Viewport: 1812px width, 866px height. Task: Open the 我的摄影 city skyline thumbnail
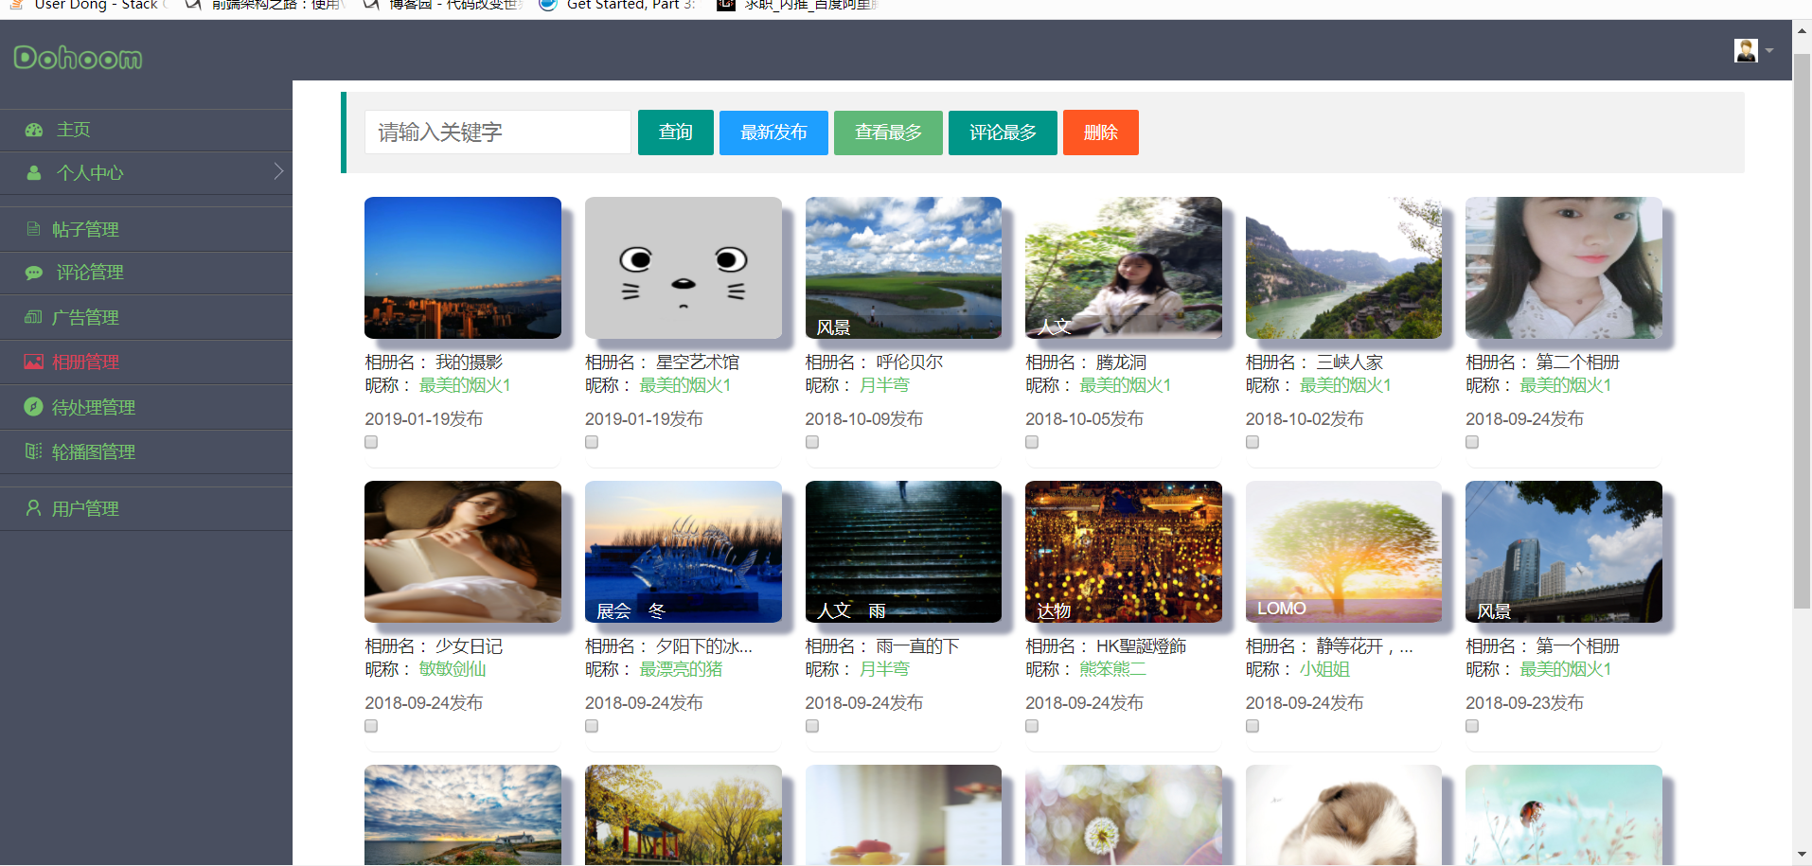point(463,268)
